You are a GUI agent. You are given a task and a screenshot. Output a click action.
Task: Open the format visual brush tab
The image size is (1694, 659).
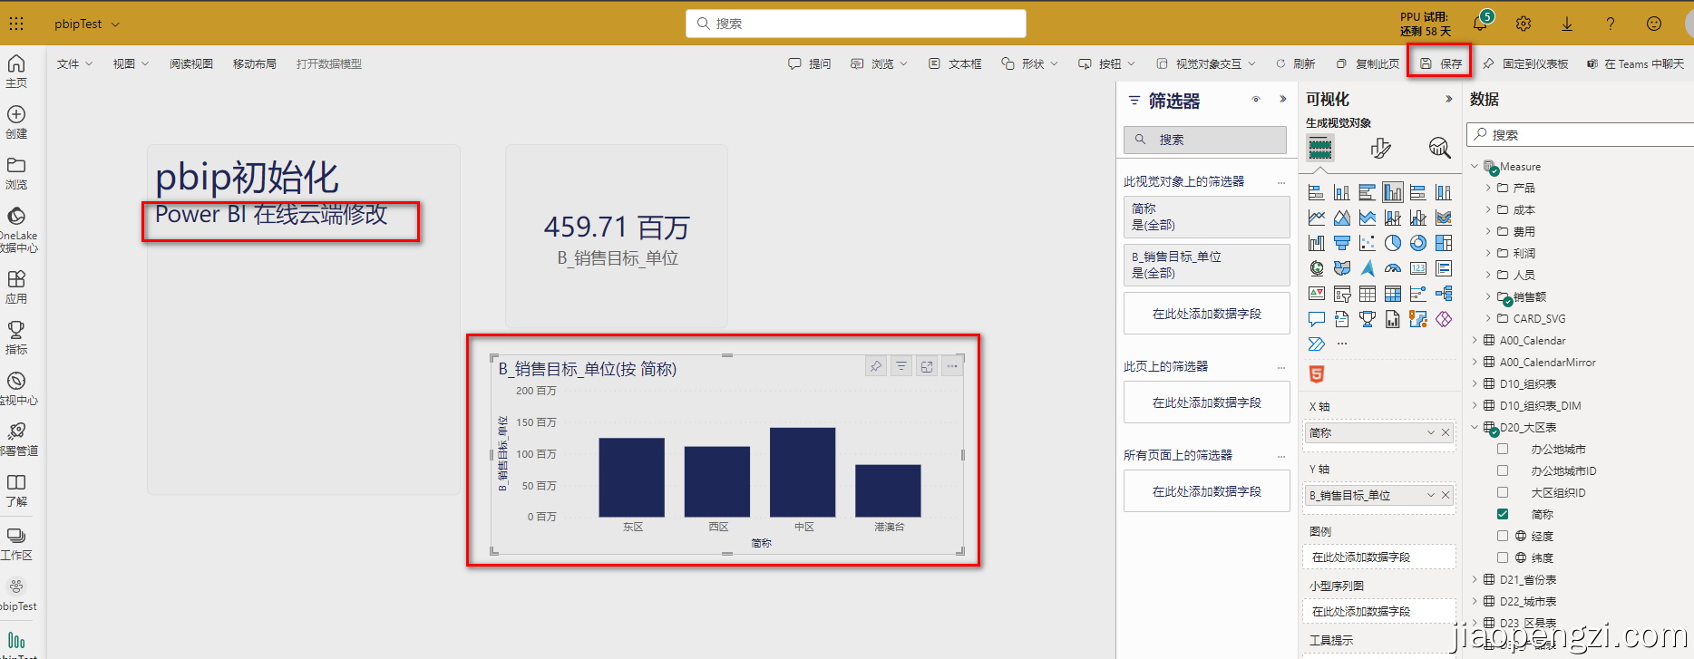[1380, 148]
